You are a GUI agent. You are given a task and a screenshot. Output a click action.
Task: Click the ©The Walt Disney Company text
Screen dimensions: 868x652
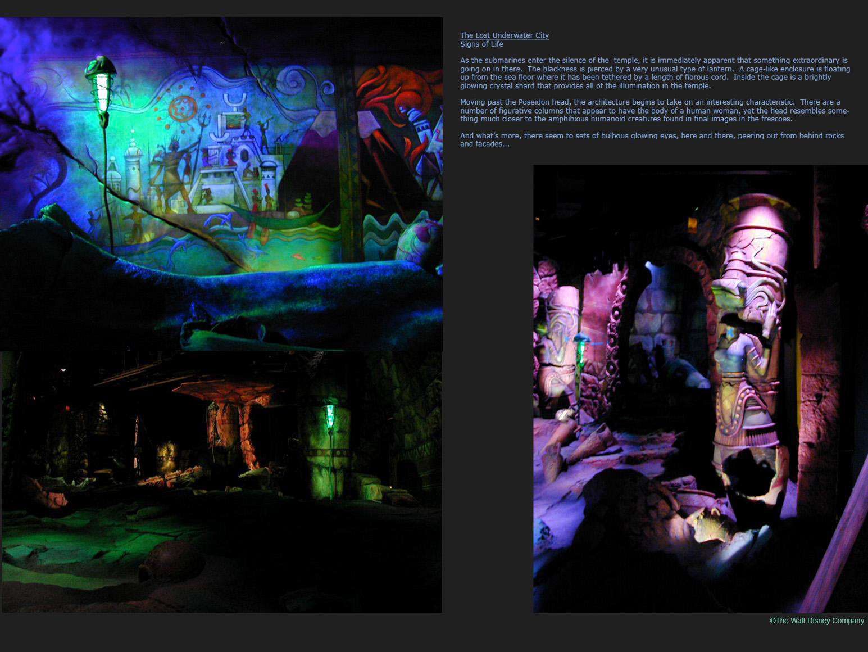(817, 621)
